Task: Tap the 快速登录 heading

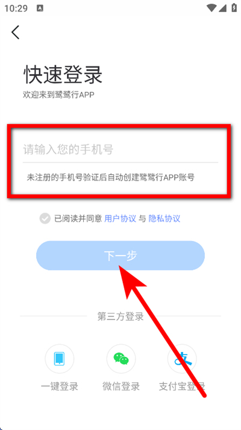Action: pyautogui.click(x=63, y=74)
